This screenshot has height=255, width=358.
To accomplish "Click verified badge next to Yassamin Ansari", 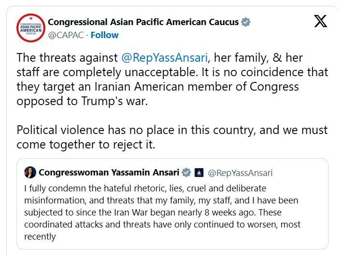I will (x=186, y=173).
